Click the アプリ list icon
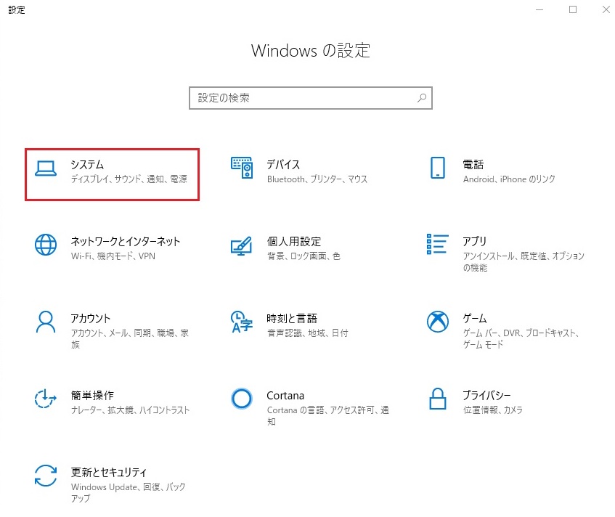The height and width of the screenshot is (517, 615). [x=438, y=244]
